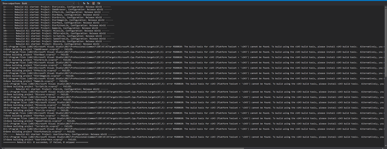Click the MSB8020 error line prefixed '2>'

point(193,46)
